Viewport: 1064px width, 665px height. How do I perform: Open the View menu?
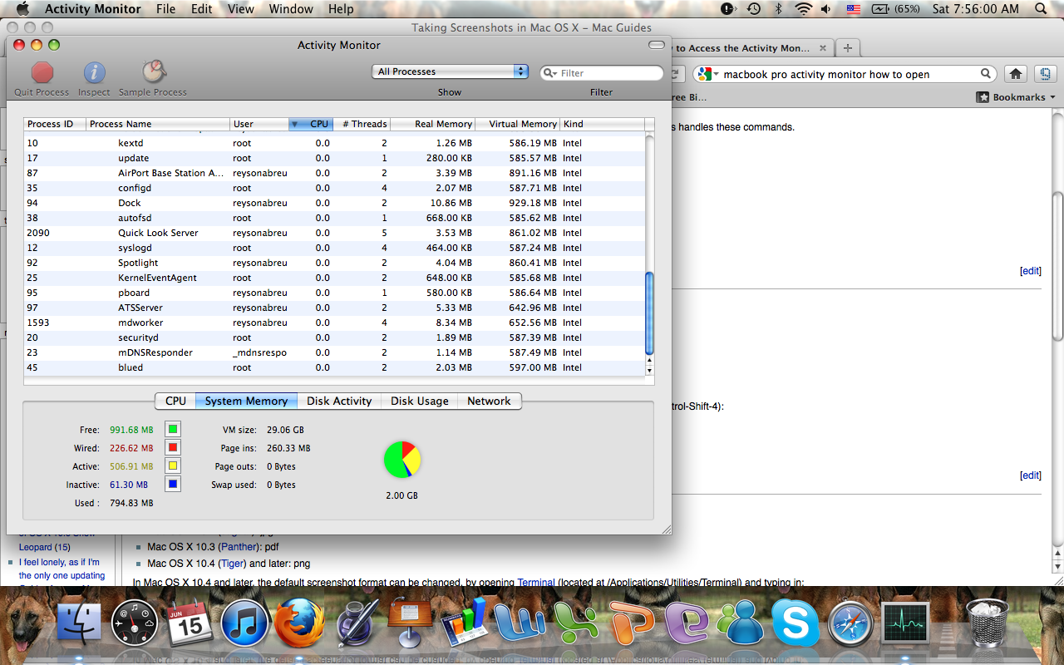pyautogui.click(x=241, y=9)
